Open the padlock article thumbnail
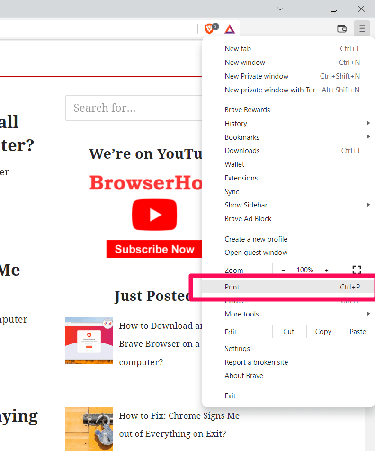The height and width of the screenshot is (451, 375). (x=89, y=429)
